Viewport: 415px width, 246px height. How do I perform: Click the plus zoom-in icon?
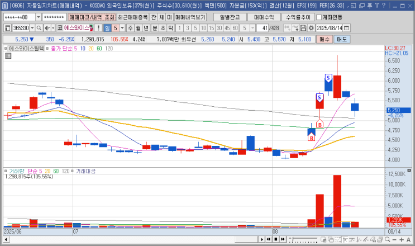[402, 240]
